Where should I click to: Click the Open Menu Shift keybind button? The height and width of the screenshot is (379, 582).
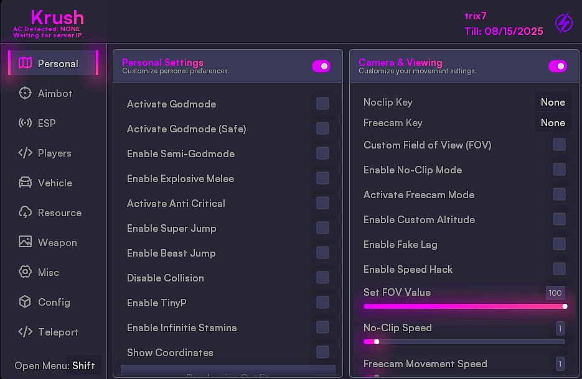click(x=83, y=365)
